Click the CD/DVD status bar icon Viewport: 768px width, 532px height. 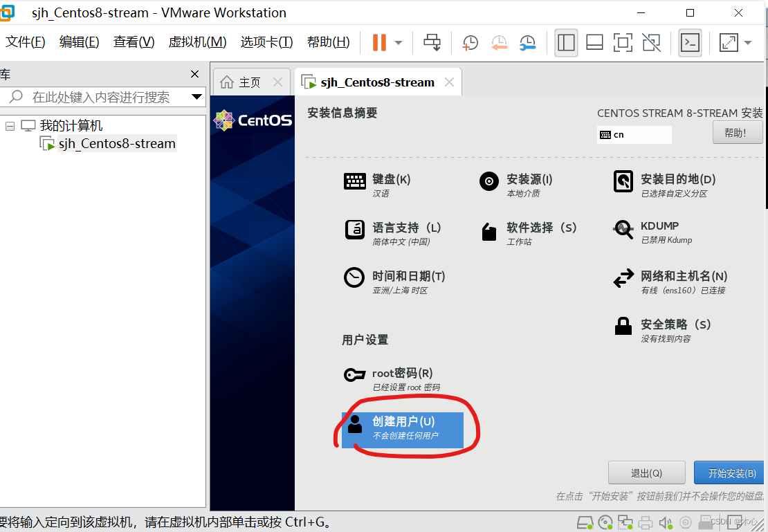605,523
